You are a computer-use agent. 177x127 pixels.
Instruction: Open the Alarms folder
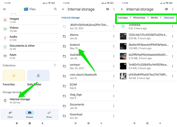pyautogui.click(x=88, y=36)
